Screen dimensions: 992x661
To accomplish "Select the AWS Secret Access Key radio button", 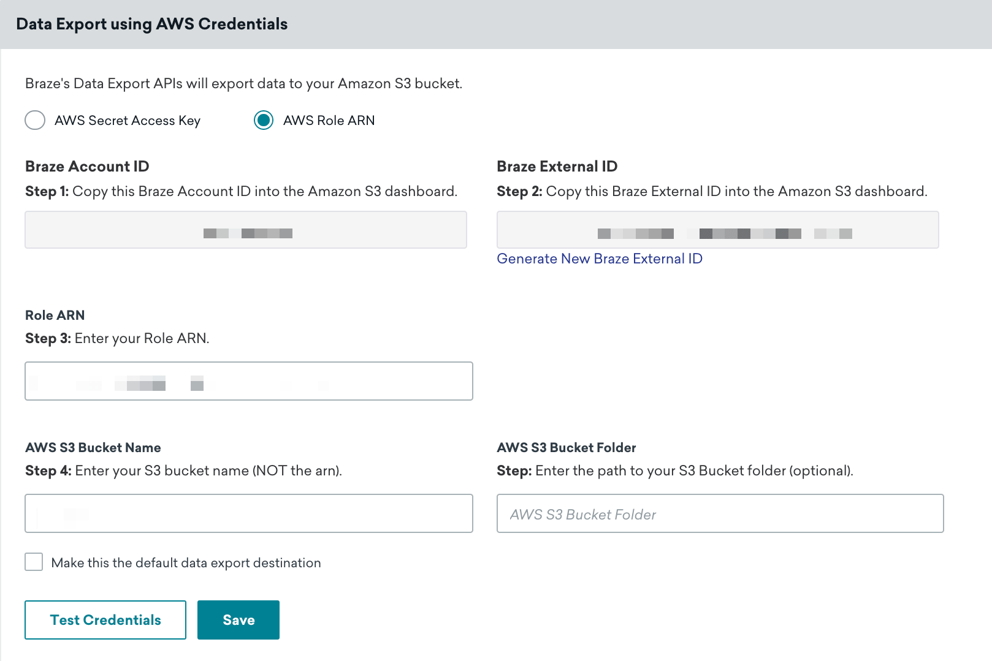I will click(35, 120).
